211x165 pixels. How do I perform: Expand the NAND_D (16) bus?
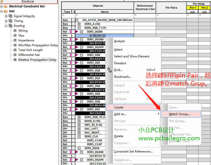point(79,121)
